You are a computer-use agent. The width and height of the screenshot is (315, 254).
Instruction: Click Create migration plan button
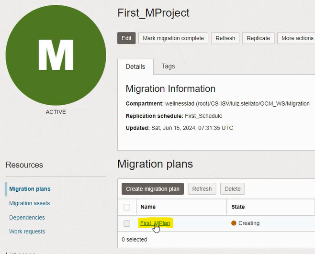[153, 189]
